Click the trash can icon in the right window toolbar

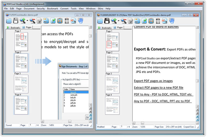pyautogui.click(x=158, y=21)
